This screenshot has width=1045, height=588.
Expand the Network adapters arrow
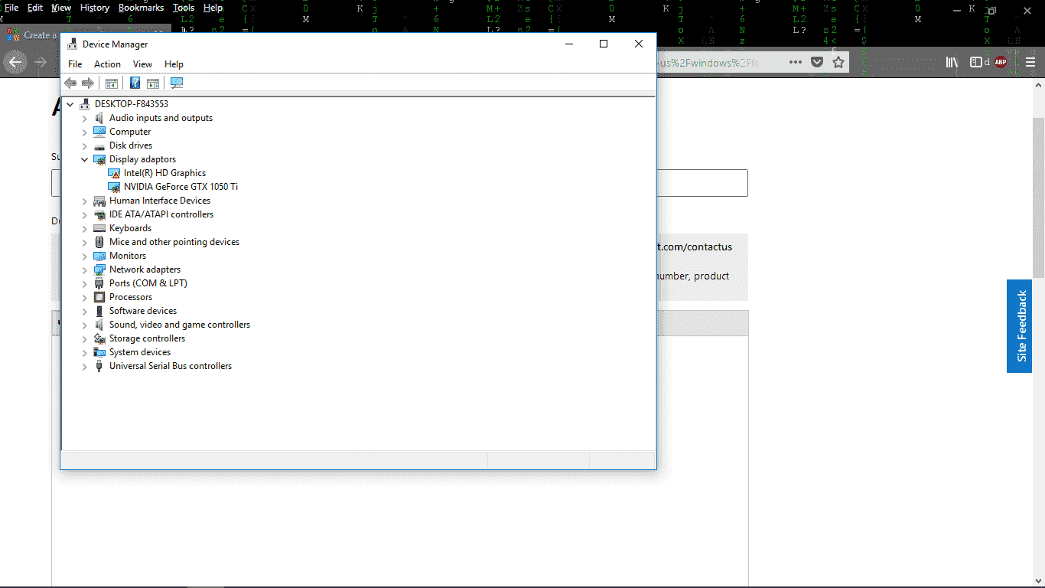(x=85, y=269)
